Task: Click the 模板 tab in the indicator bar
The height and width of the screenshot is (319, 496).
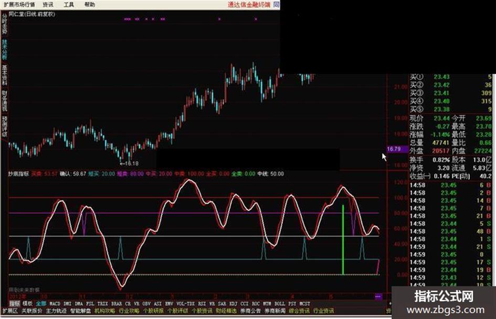Action: coord(27,303)
